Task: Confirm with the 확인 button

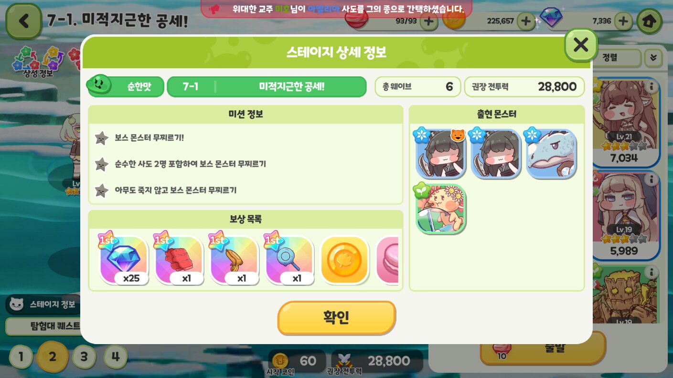Action: click(337, 317)
